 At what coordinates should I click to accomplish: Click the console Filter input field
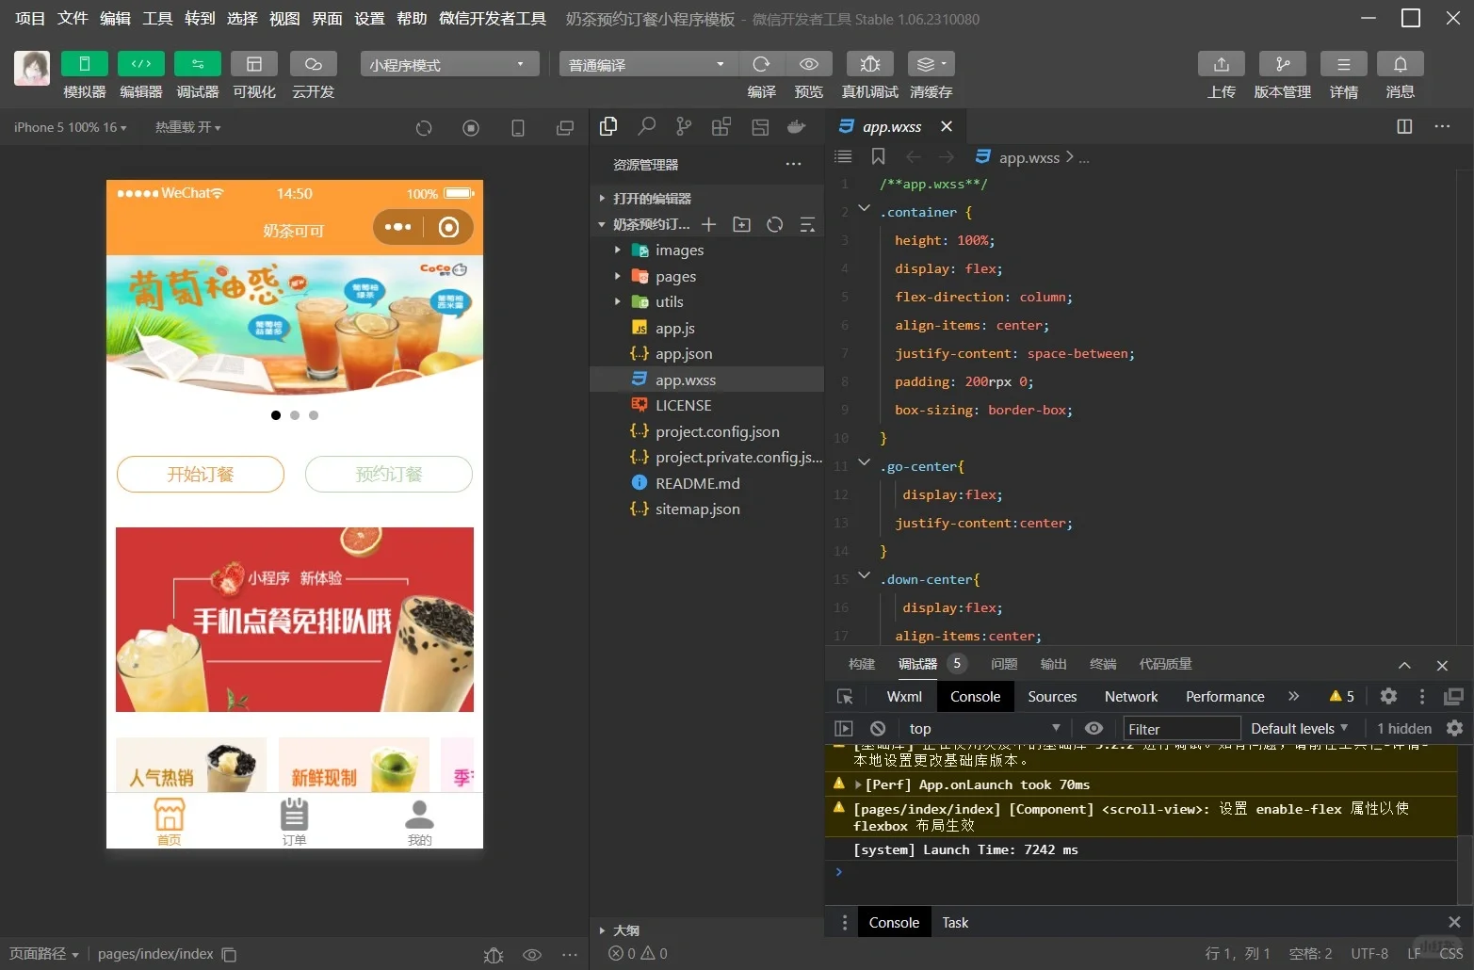(x=1181, y=729)
